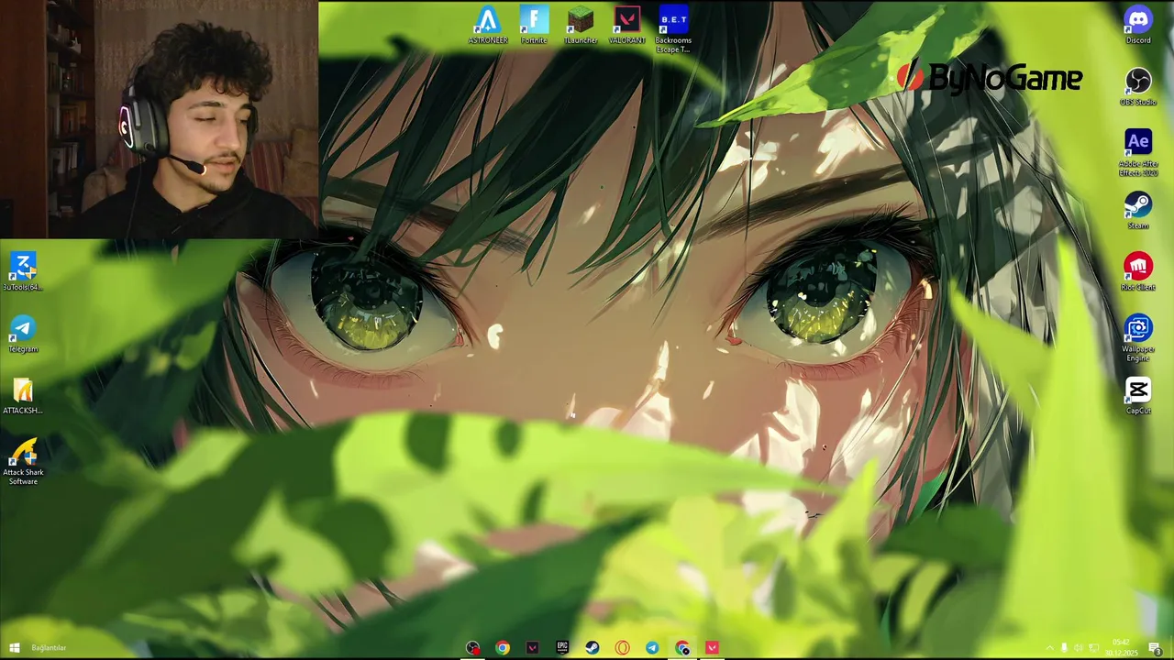This screenshot has width=1174, height=660.
Task: Click the Bağlantılar toolbar label in the taskbar
Action: pos(49,648)
